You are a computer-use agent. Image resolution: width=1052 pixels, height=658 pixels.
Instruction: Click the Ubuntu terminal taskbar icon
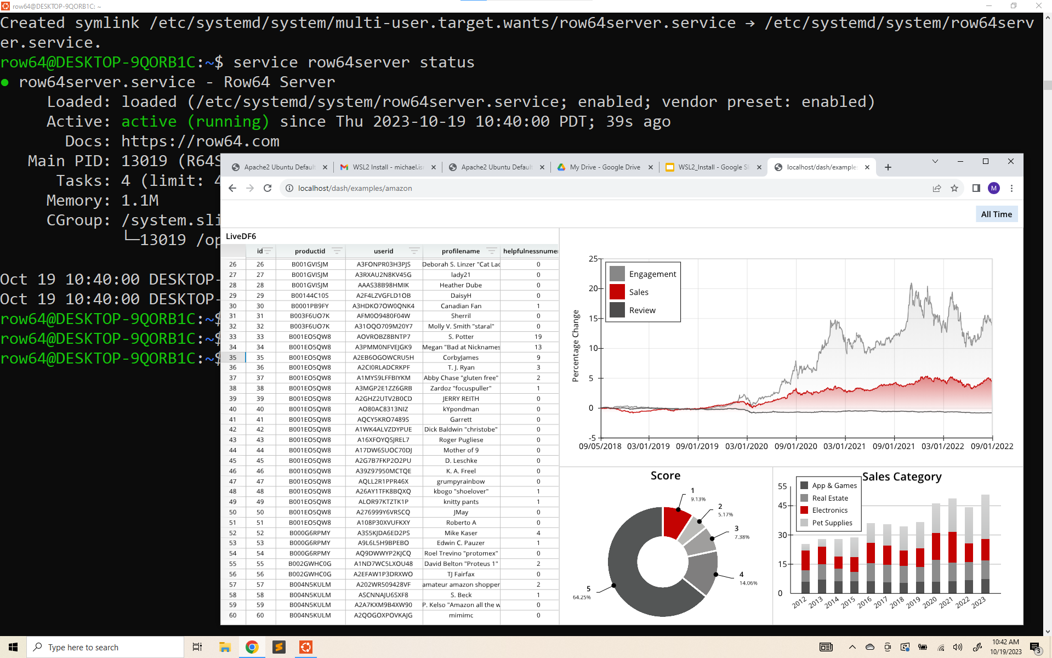pos(305,647)
